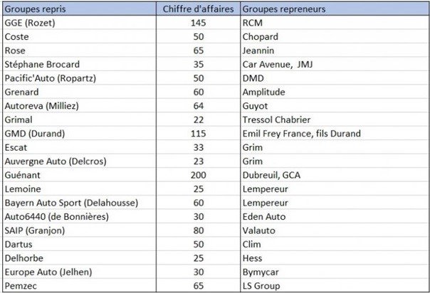
Task: Select the Tressol Chabrier cell
Action: click(x=277, y=119)
